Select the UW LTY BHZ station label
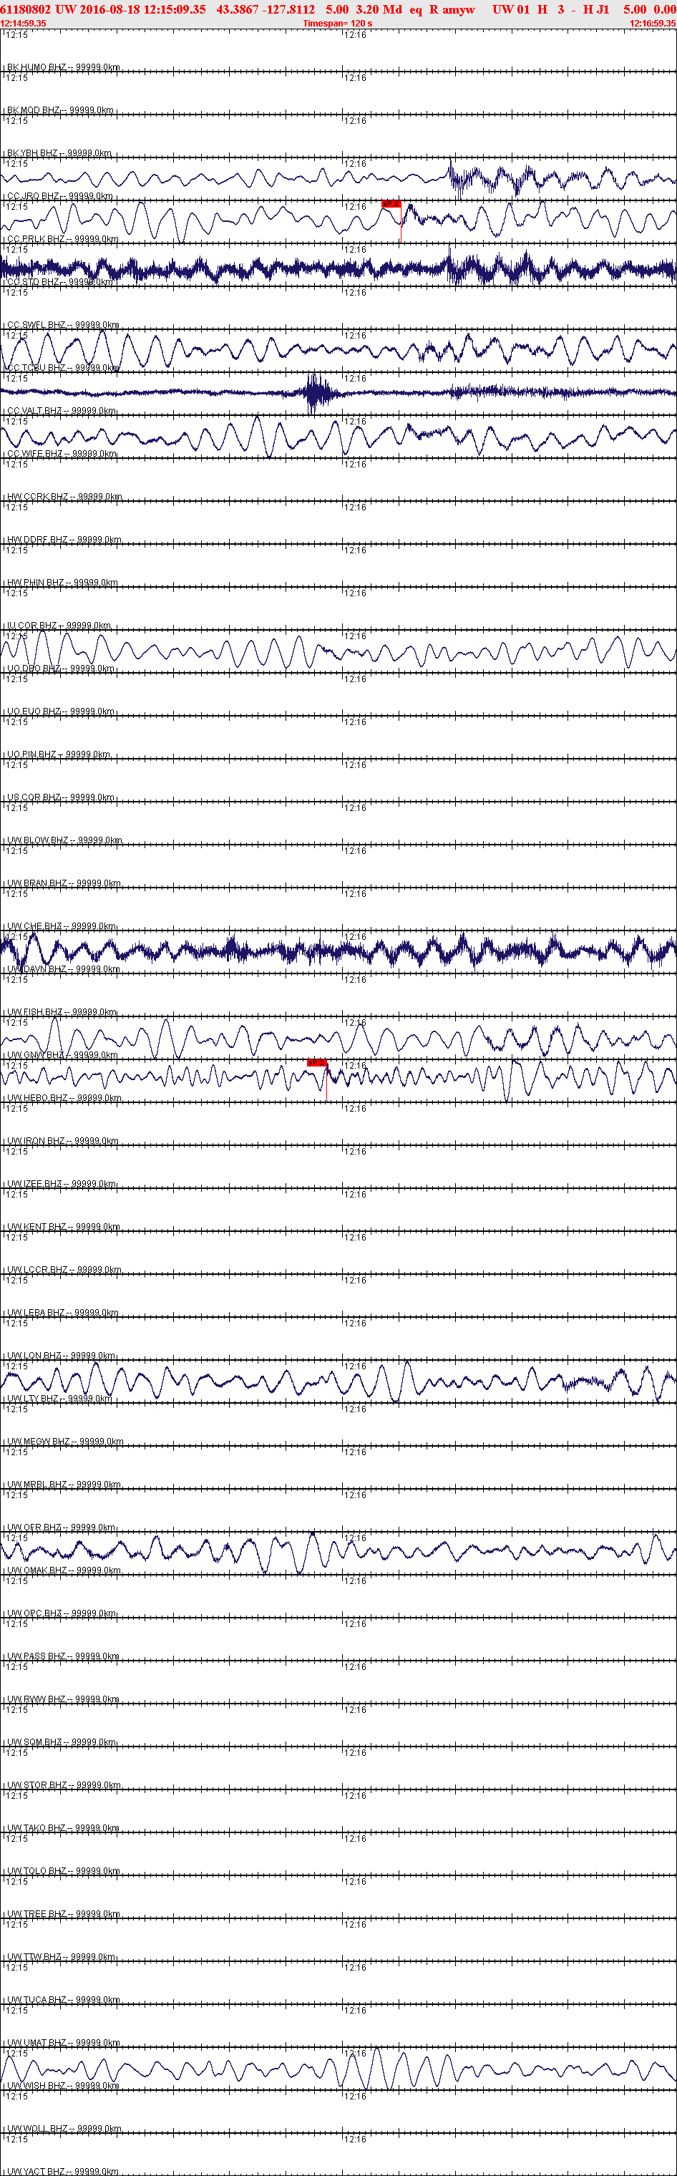The image size is (677, 2176). click(x=59, y=1398)
